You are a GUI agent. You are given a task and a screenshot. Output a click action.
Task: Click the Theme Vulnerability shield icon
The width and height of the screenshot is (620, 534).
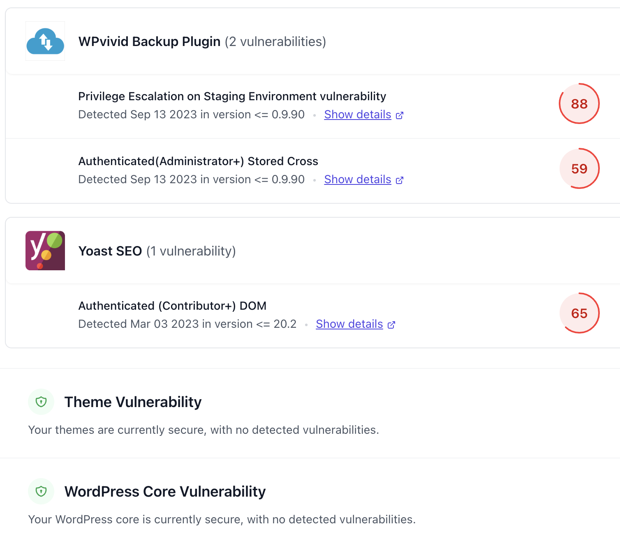click(41, 402)
